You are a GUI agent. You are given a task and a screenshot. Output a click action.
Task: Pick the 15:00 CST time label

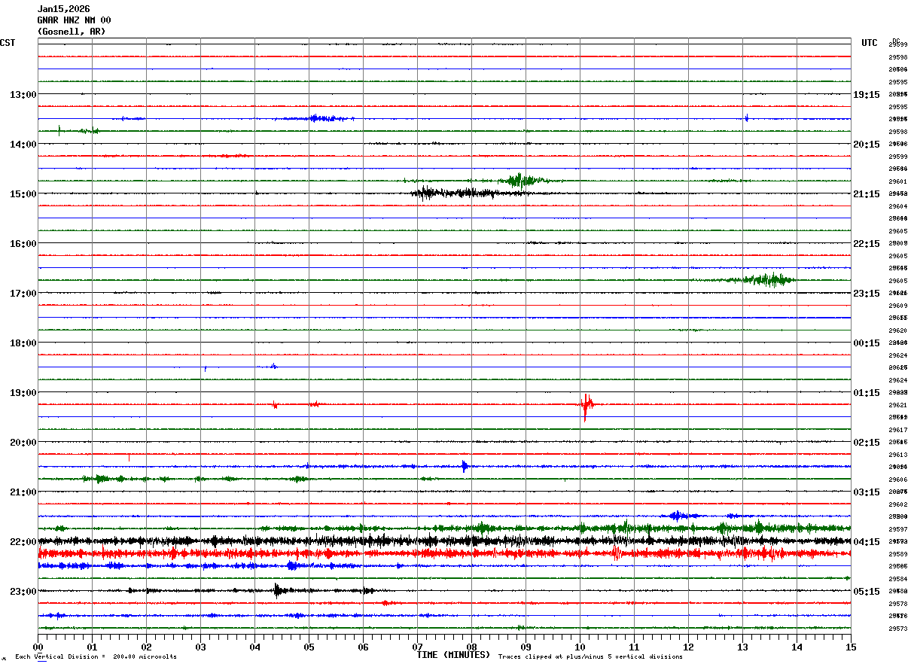tap(23, 193)
